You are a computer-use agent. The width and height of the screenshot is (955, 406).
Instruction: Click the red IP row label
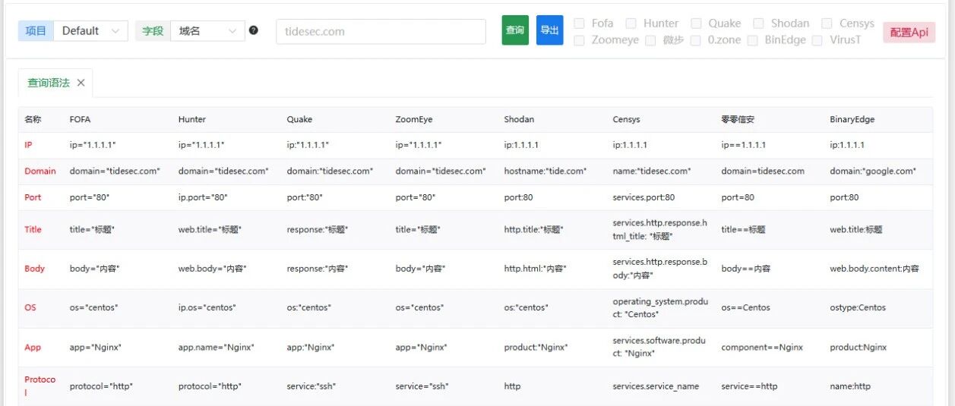click(x=28, y=144)
